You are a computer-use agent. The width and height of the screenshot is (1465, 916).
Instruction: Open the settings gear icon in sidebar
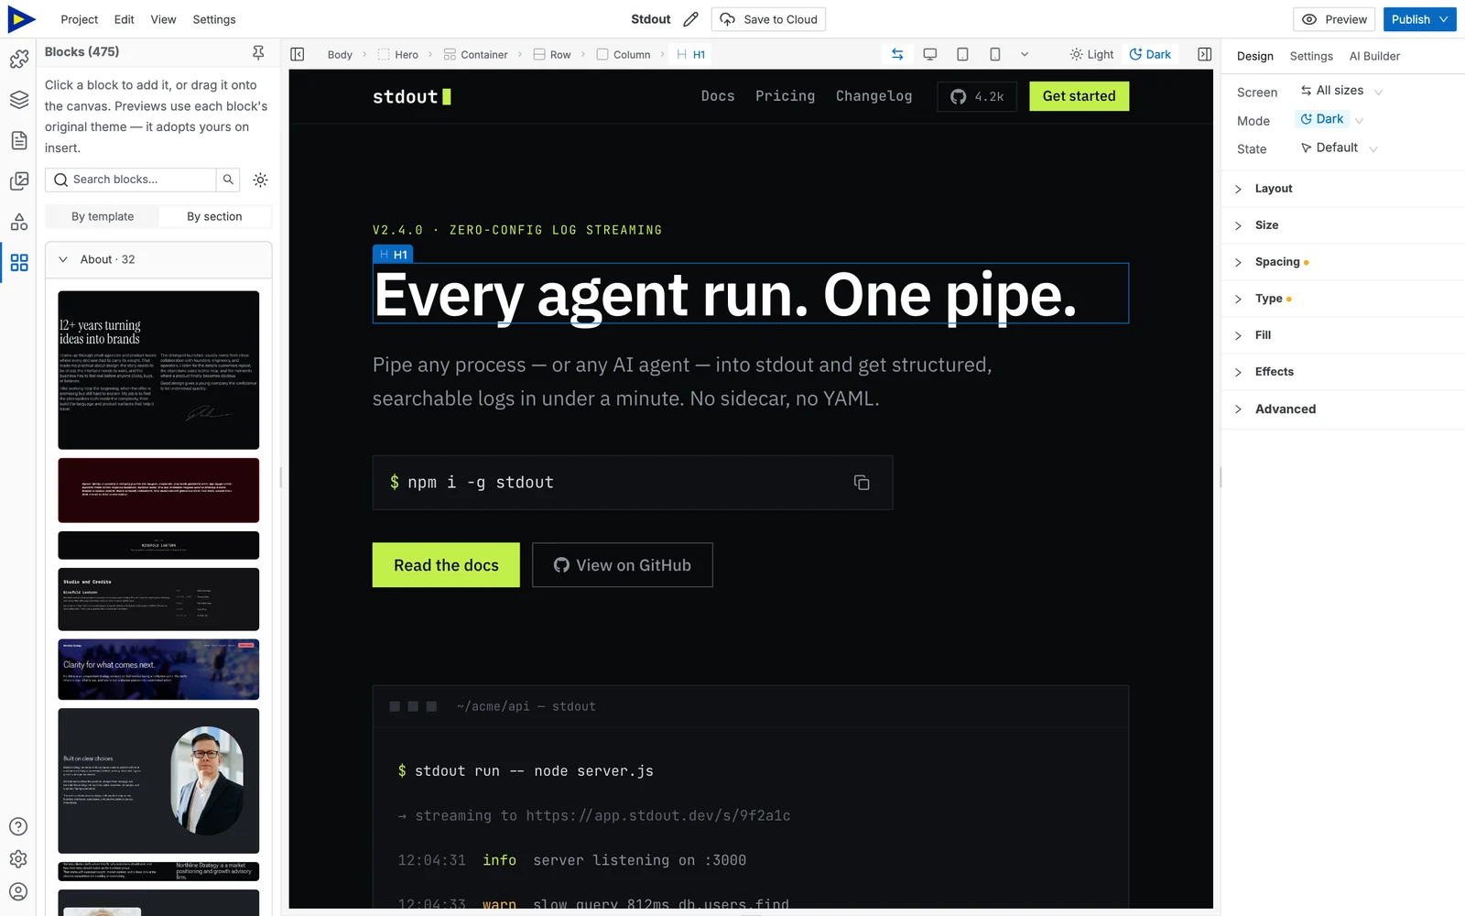pos(18,859)
